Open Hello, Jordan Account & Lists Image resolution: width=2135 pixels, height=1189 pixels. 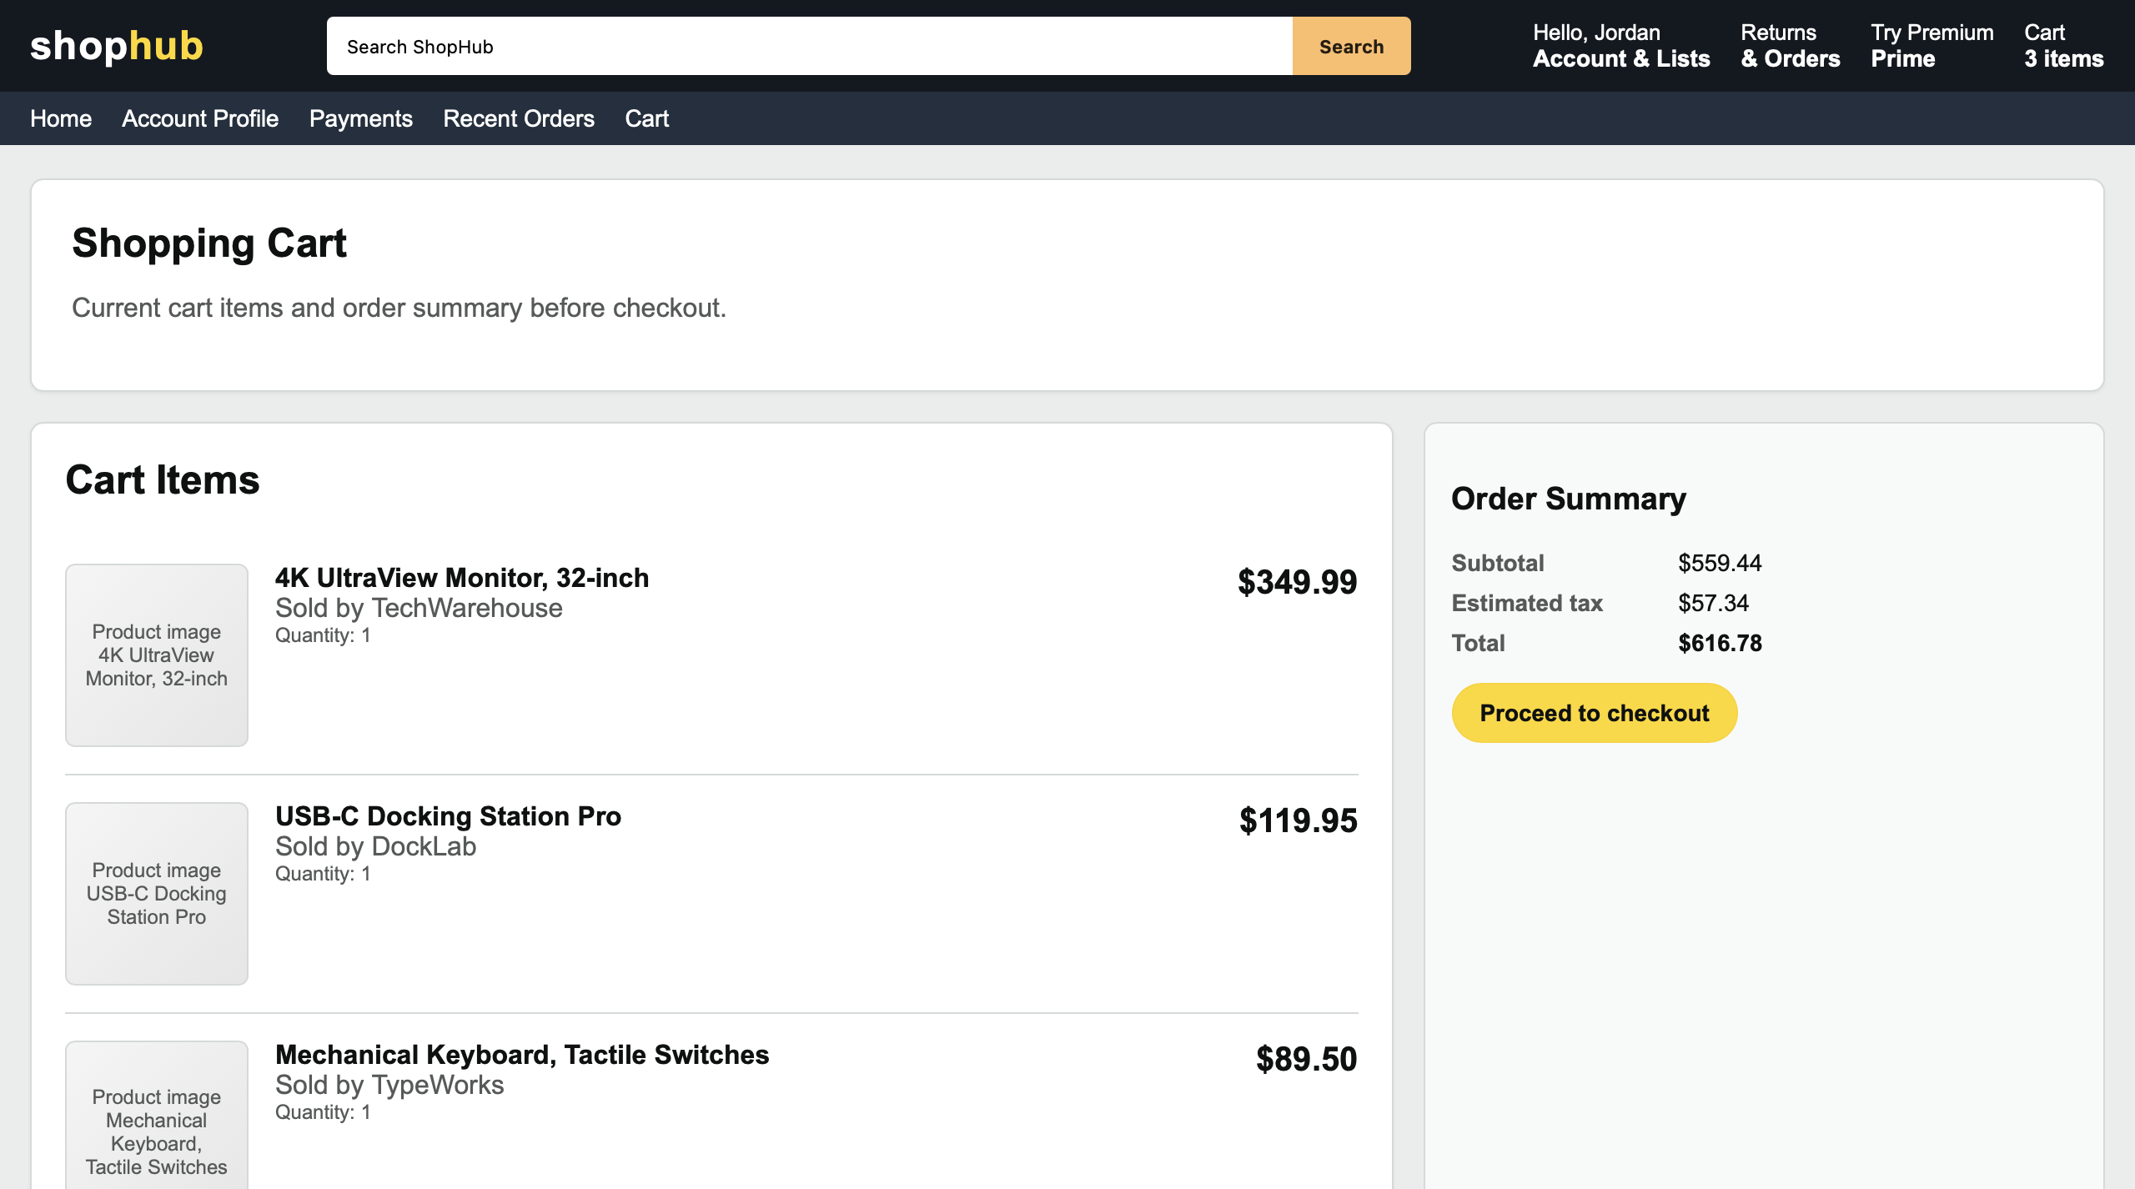tap(1620, 46)
